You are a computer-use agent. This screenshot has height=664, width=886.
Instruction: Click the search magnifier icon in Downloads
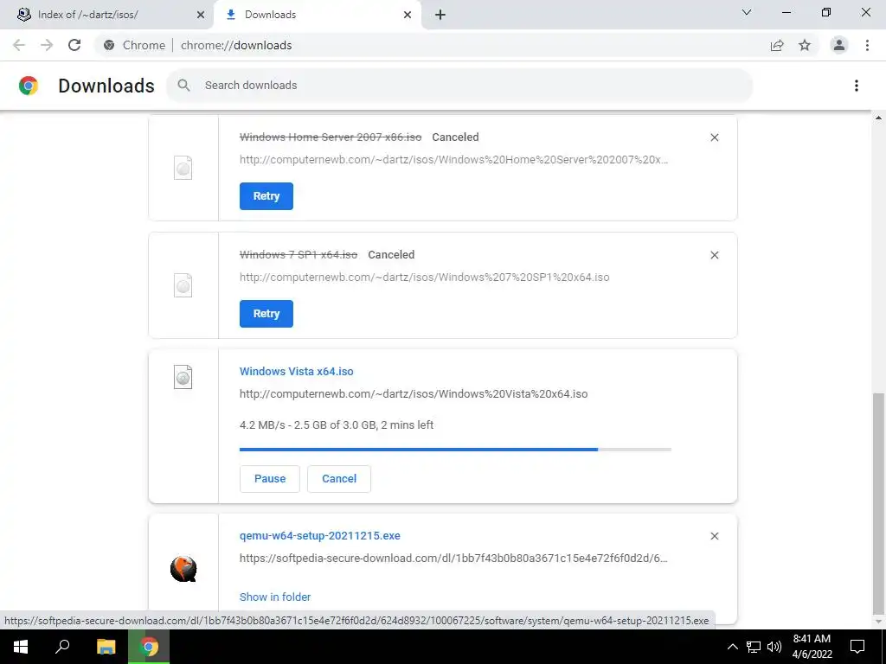pyautogui.click(x=183, y=86)
